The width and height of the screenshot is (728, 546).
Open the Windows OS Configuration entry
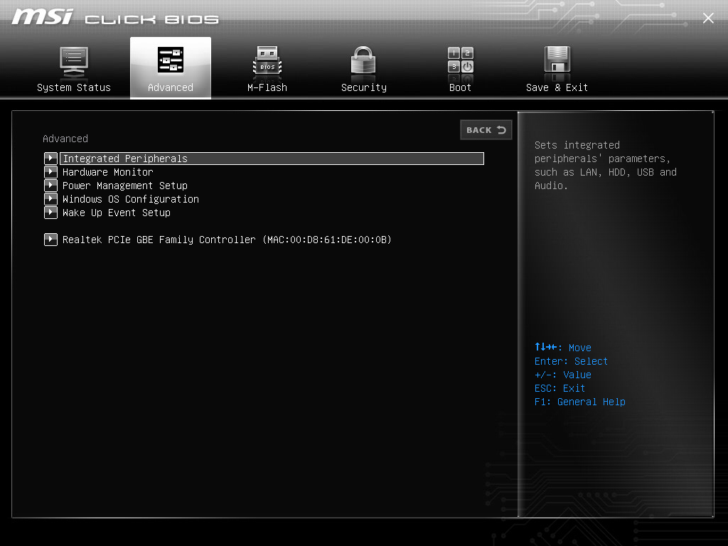[x=131, y=199]
